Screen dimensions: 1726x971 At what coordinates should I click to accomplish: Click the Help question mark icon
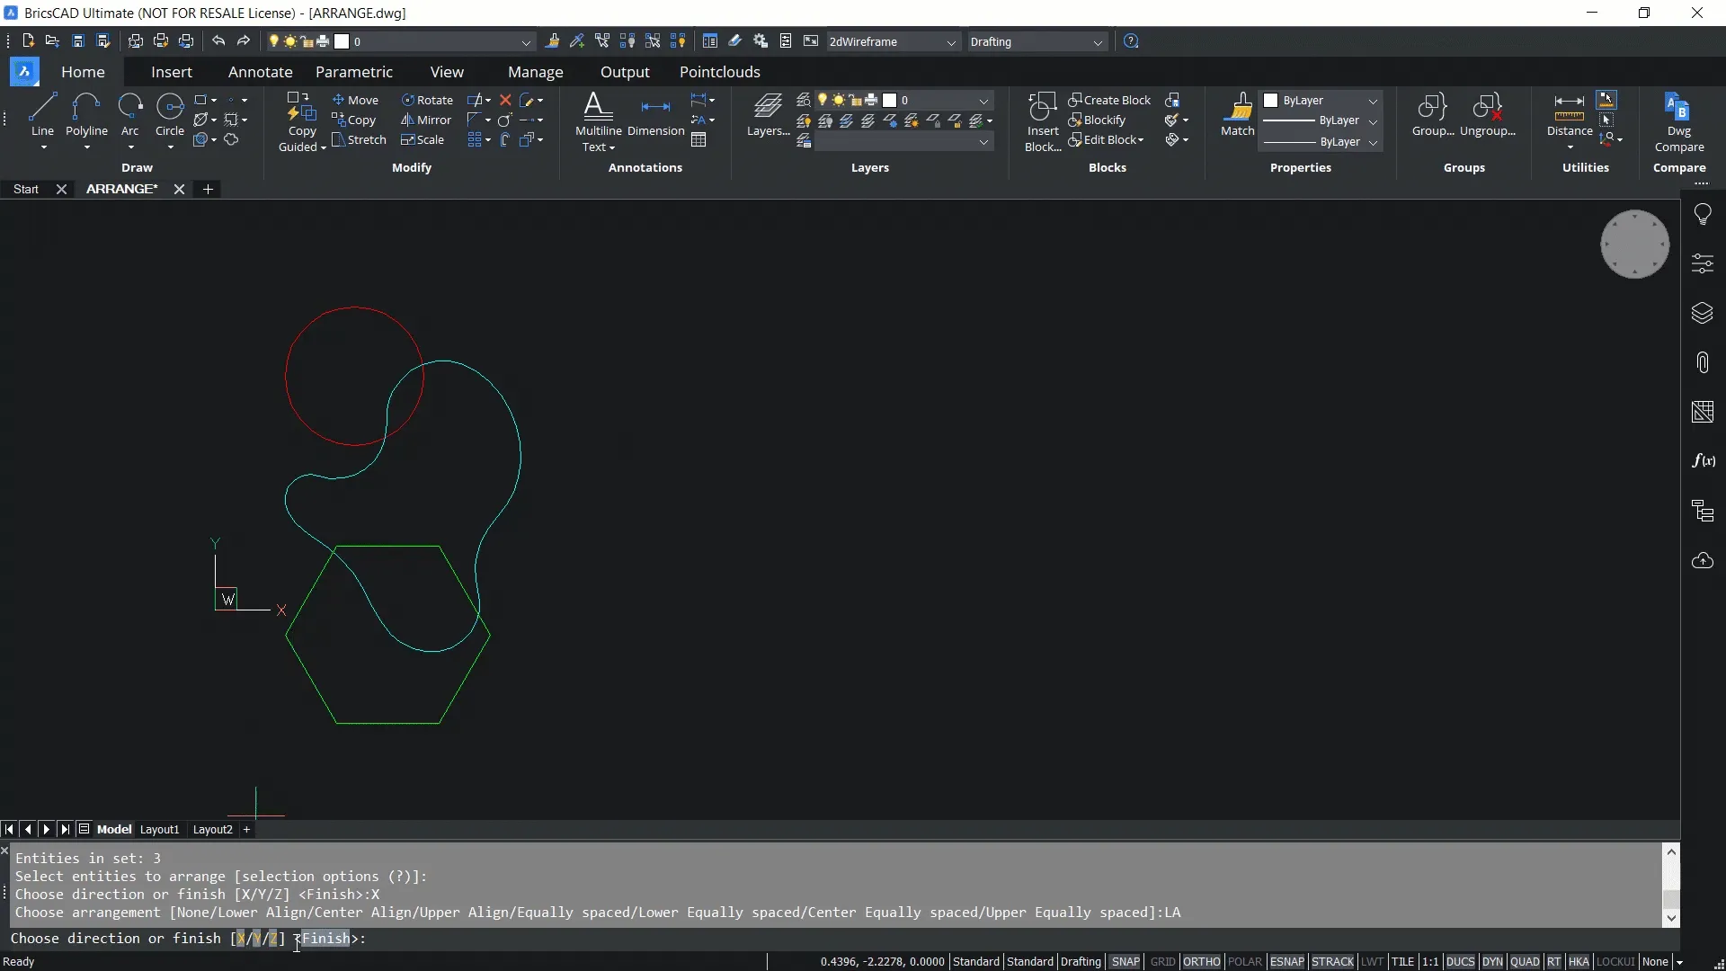[x=1131, y=41]
